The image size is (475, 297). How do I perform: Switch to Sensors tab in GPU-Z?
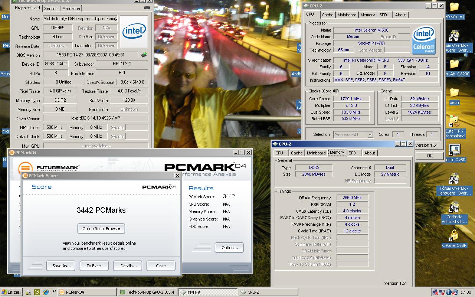click(x=51, y=8)
